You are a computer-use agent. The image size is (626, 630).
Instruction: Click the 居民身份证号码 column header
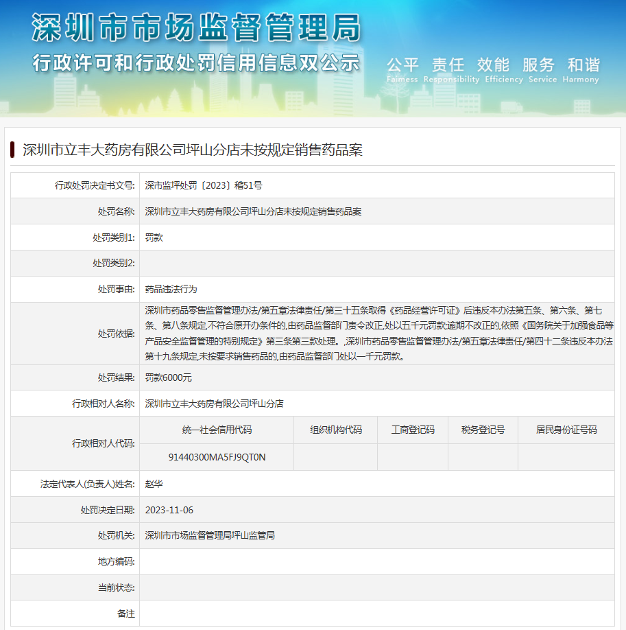[566, 430]
